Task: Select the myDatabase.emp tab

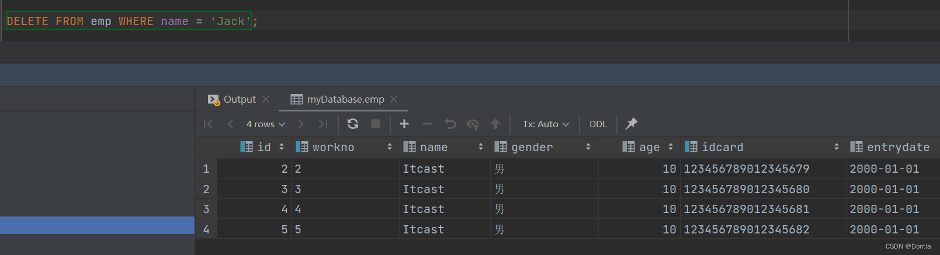Action: [x=345, y=99]
